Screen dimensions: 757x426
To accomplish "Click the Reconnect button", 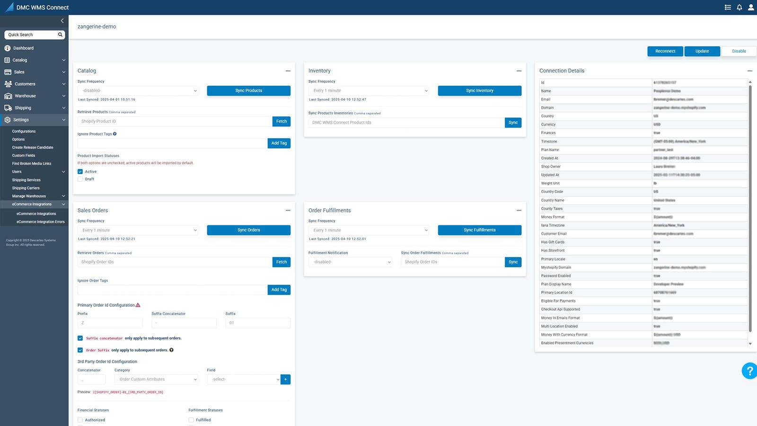I will tap(665, 51).
